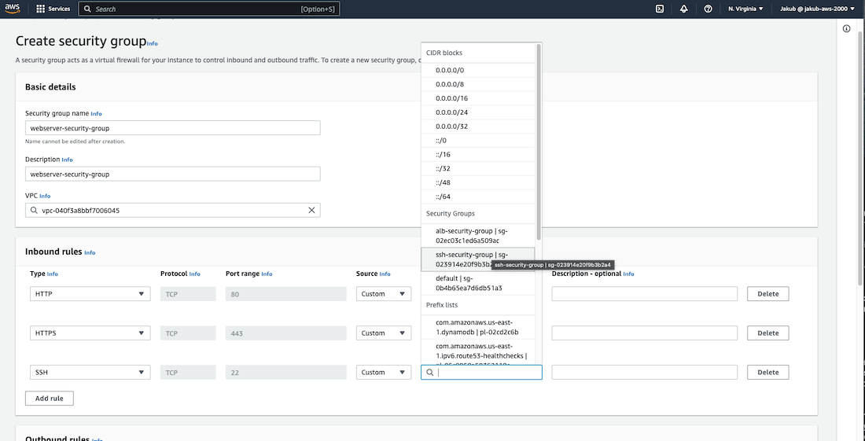Click the Security group name input field
865x441 pixels.
pos(172,128)
